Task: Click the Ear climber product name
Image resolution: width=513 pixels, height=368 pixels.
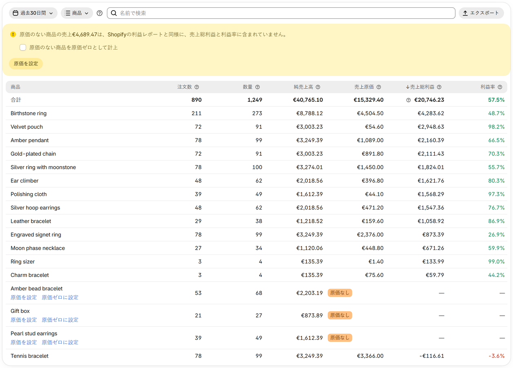Action: click(x=24, y=181)
